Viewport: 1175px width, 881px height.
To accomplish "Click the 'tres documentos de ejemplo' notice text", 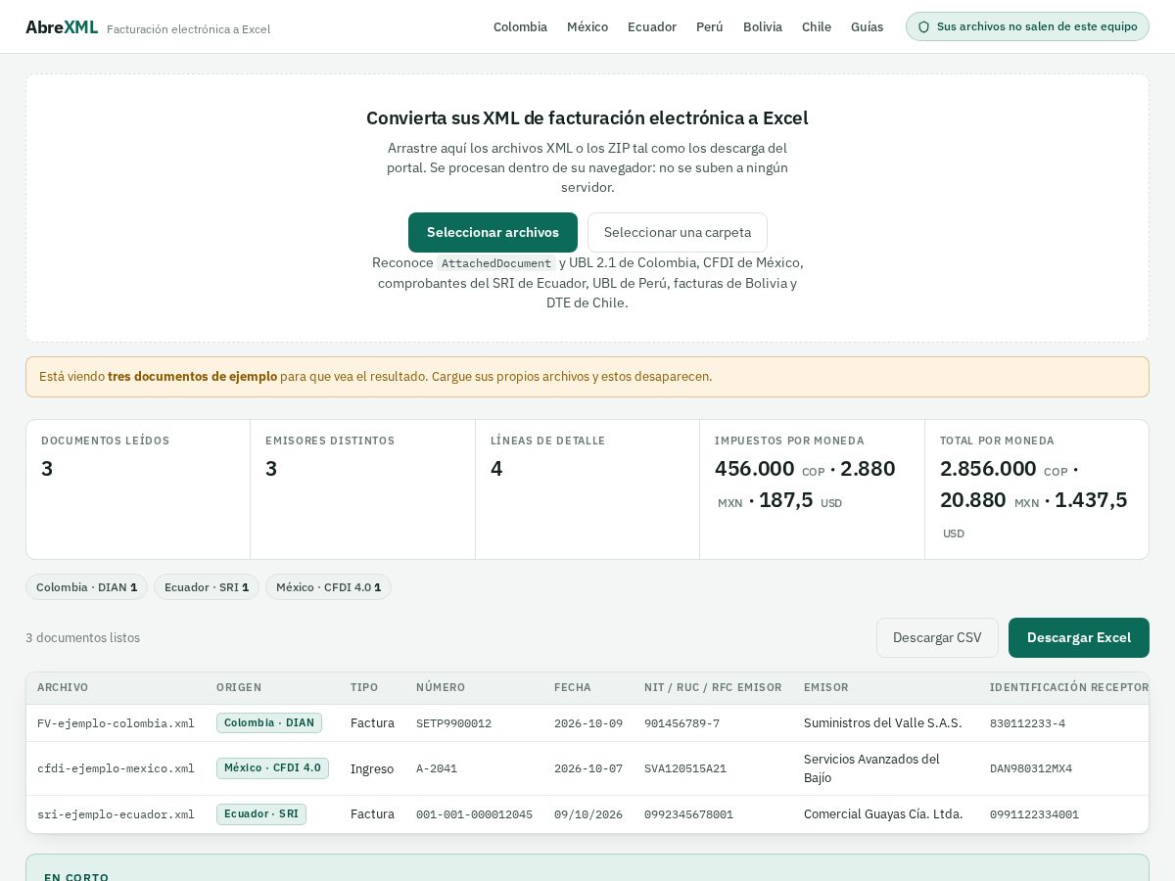I will [192, 377].
